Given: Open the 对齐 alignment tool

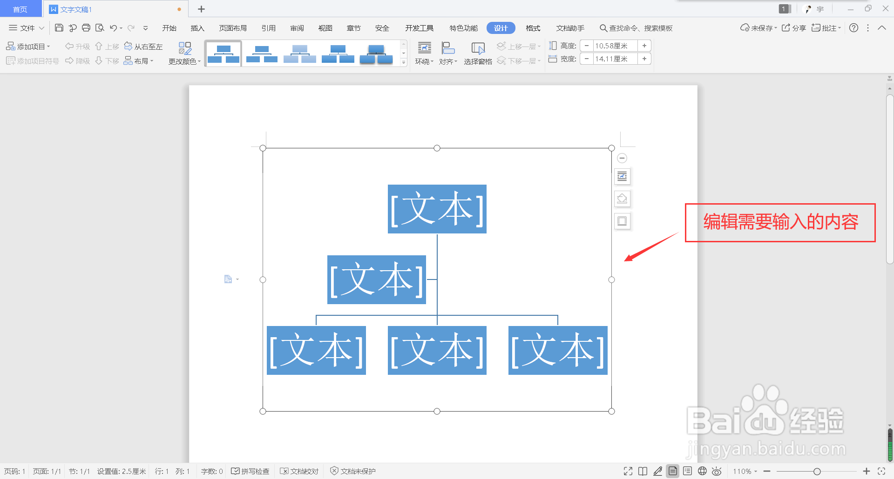Looking at the screenshot, I should click(447, 52).
